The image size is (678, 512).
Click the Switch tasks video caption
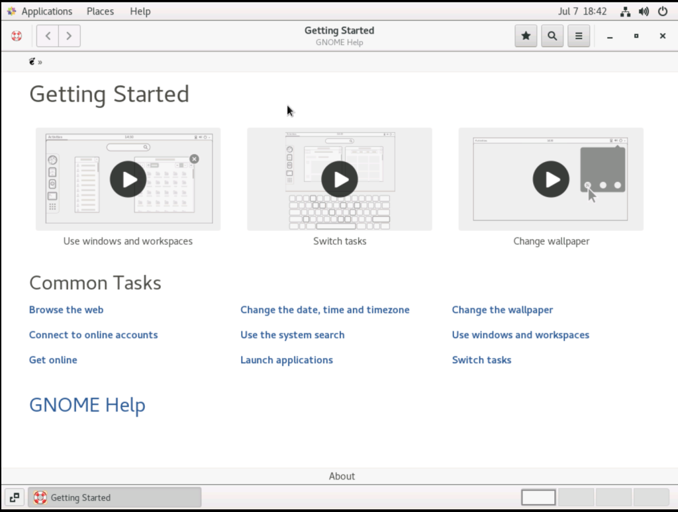click(x=340, y=241)
